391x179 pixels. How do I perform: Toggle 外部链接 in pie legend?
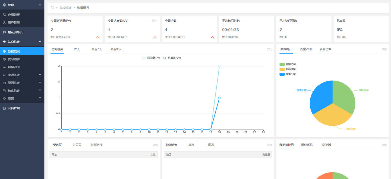pos(288,69)
